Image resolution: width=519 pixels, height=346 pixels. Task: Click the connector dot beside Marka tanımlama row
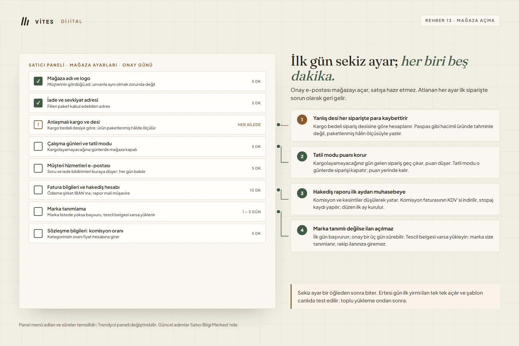278,212
